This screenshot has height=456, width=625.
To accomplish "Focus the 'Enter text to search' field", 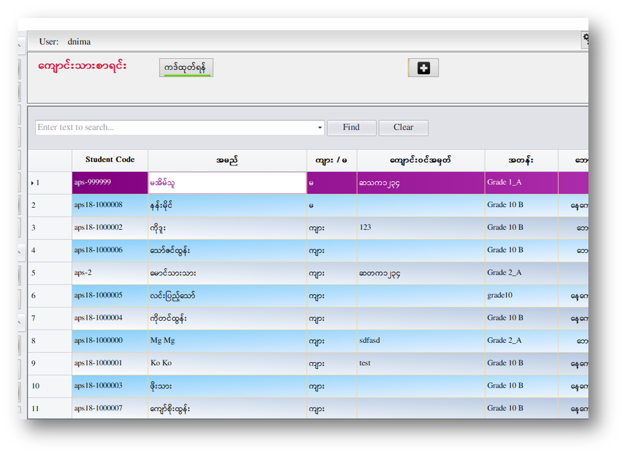I will (175, 128).
